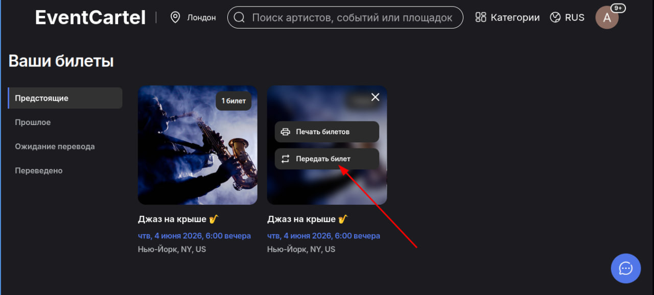Click the globe language icon

coord(555,17)
